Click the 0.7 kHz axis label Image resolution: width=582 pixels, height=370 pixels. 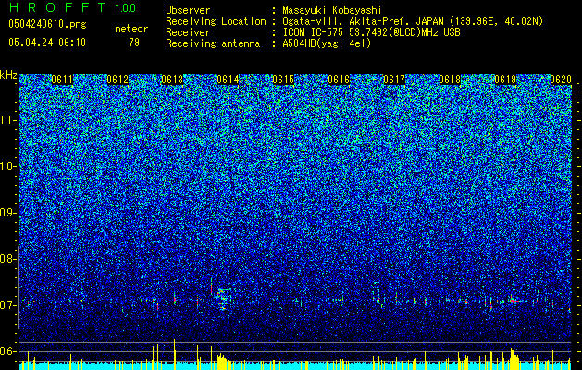coord(8,305)
